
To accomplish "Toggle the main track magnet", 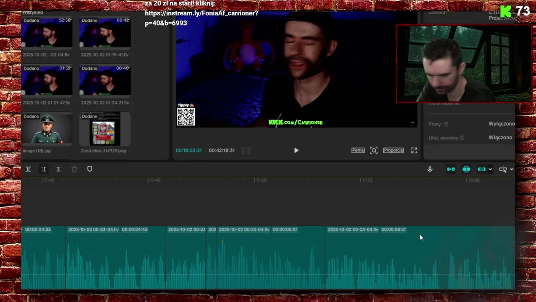I will point(451,169).
